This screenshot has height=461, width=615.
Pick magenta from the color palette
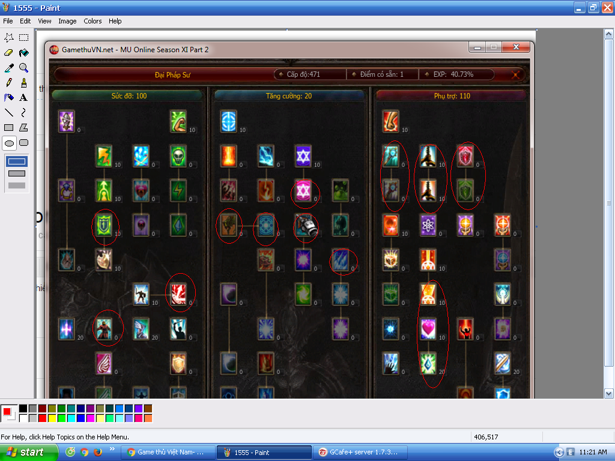pos(90,418)
